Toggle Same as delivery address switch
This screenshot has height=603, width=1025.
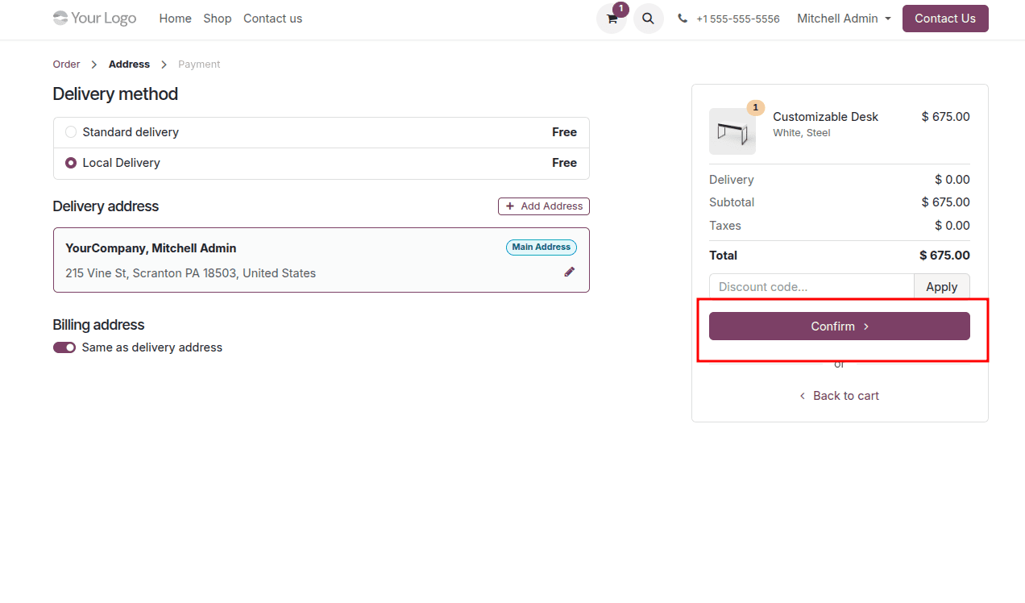[64, 347]
